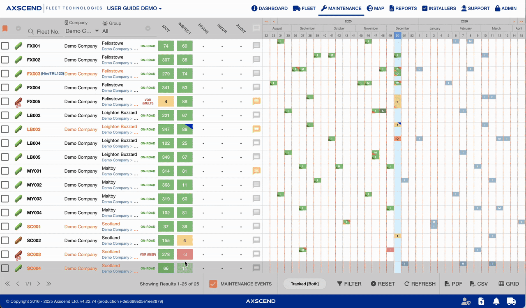Open the Fleet menu in top navigation
The image size is (526, 308).
[x=304, y=8]
